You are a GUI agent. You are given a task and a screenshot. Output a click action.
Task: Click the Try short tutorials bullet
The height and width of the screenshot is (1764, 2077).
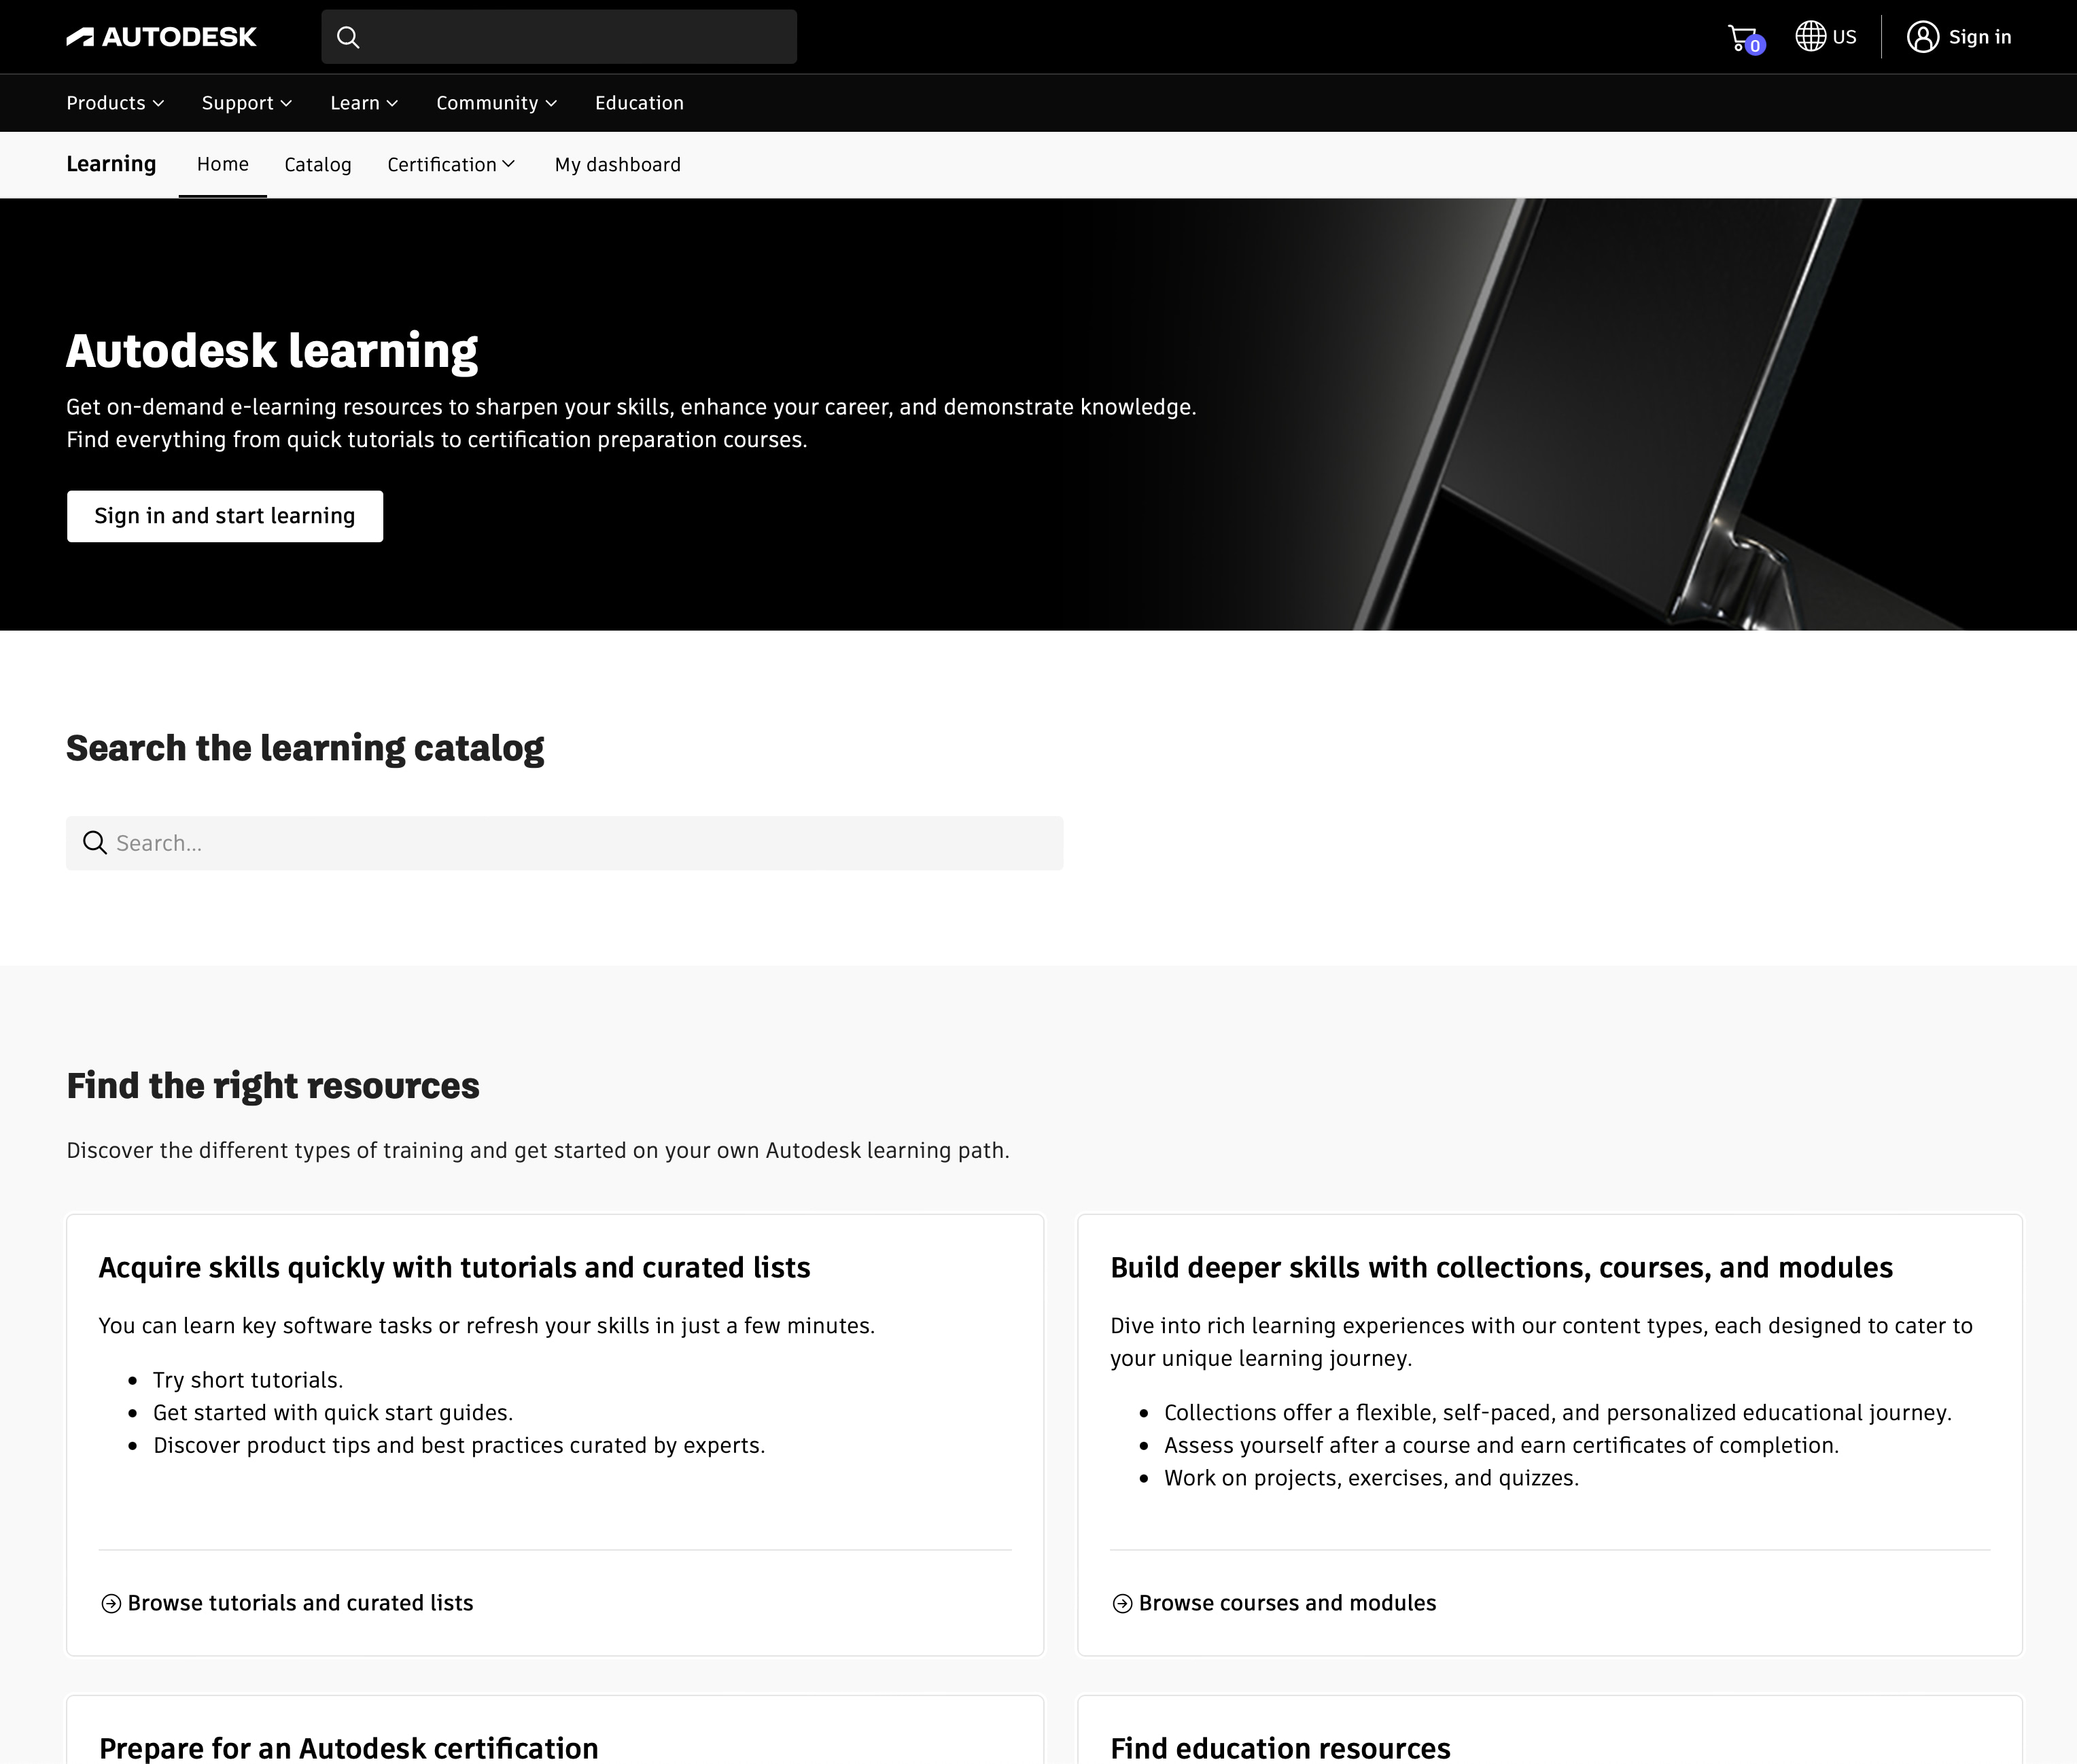click(x=248, y=1380)
